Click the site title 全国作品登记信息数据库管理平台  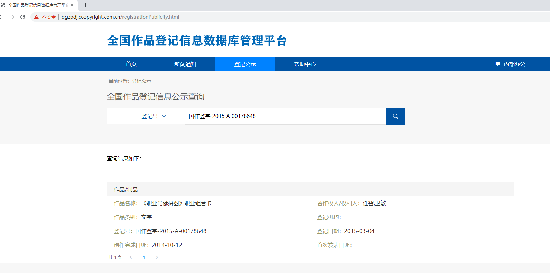197,41
